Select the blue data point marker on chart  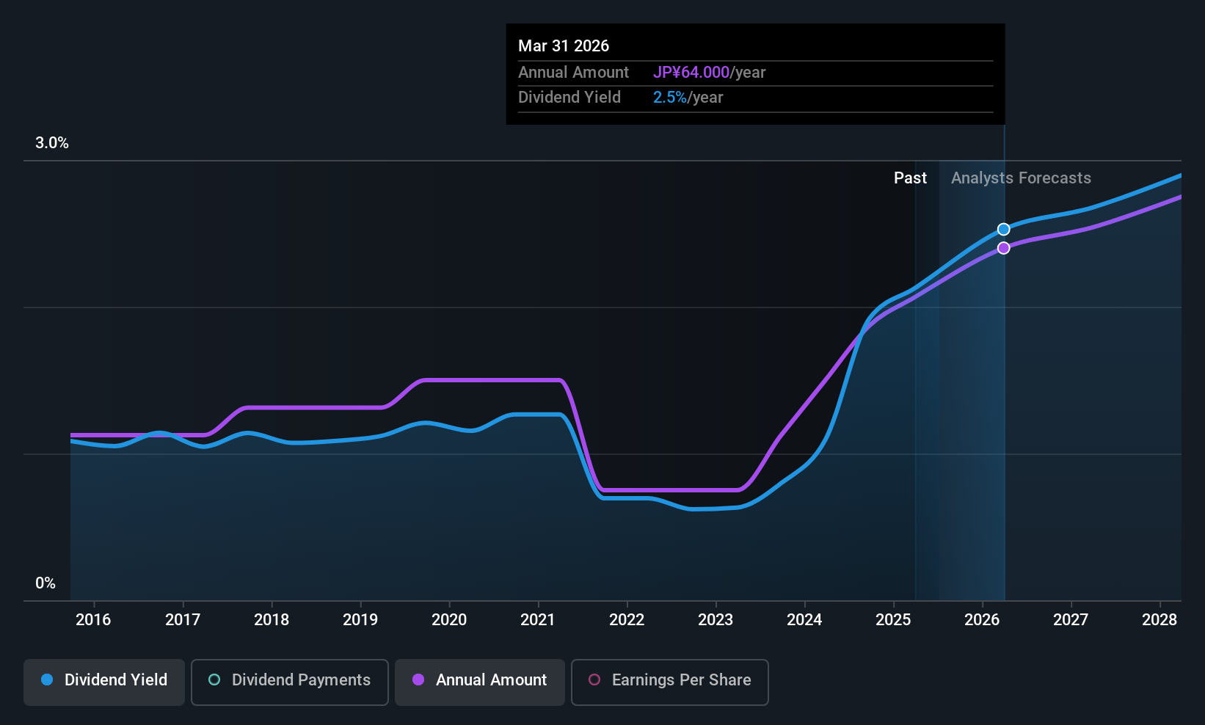(x=1003, y=230)
